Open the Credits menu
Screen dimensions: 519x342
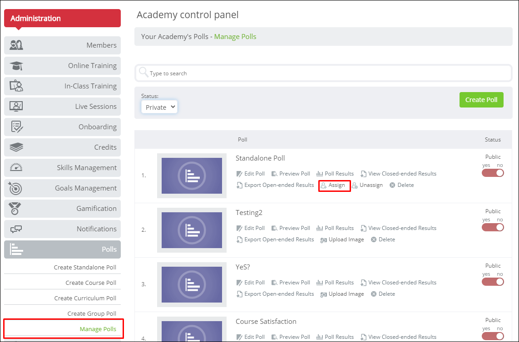point(62,147)
